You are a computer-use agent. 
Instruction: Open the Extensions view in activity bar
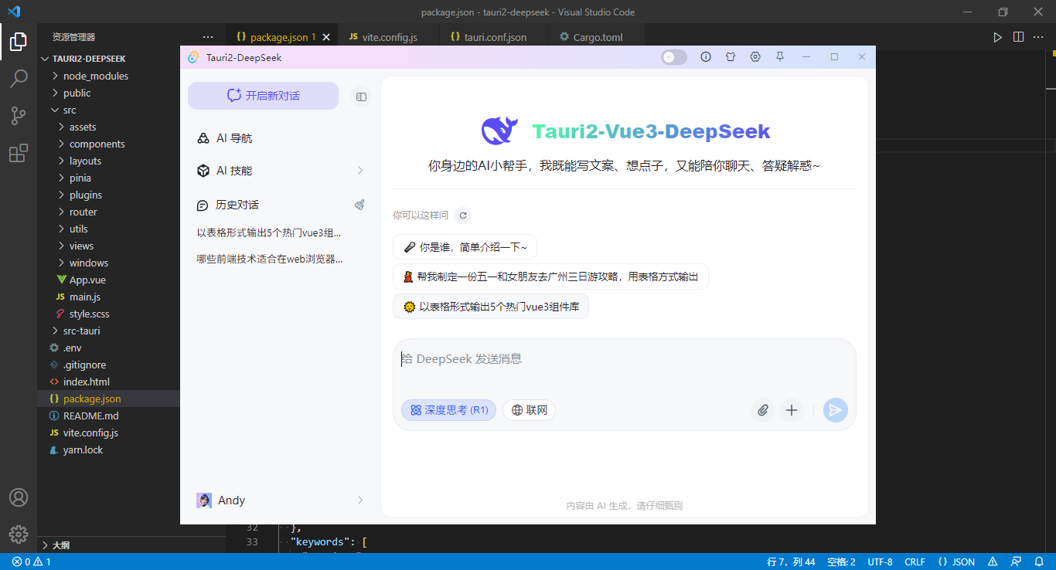click(19, 153)
